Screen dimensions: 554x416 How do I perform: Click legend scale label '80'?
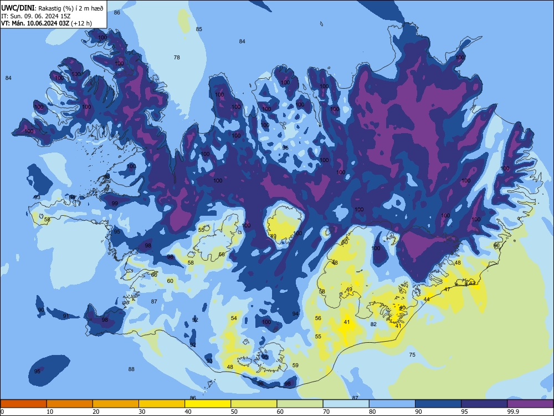372,412
